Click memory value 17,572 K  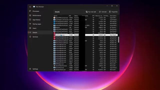click(x=100, y=39)
